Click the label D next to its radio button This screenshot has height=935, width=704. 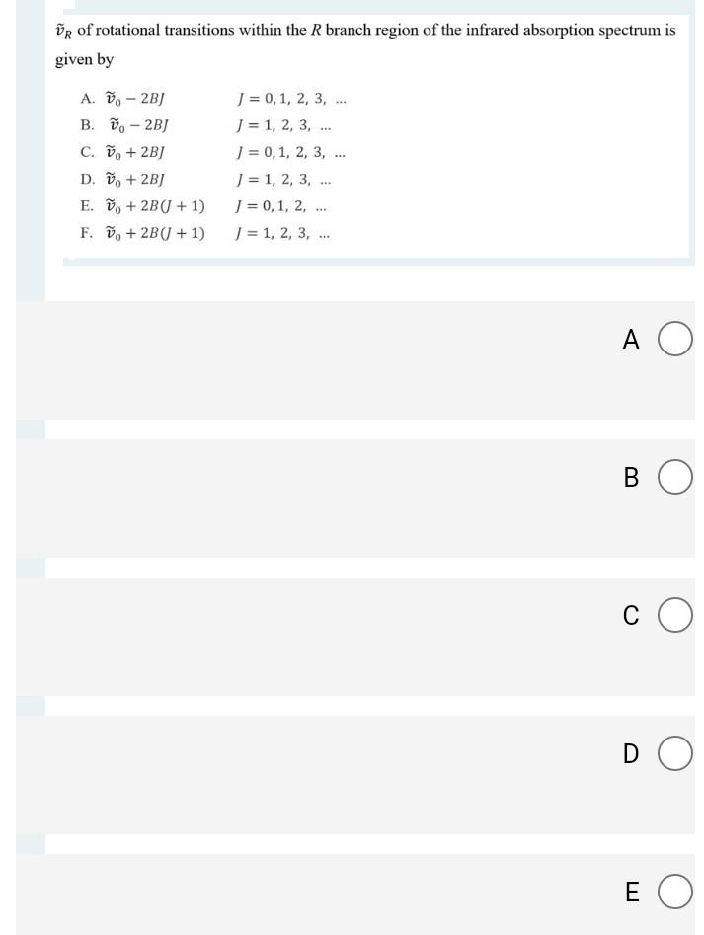(629, 754)
